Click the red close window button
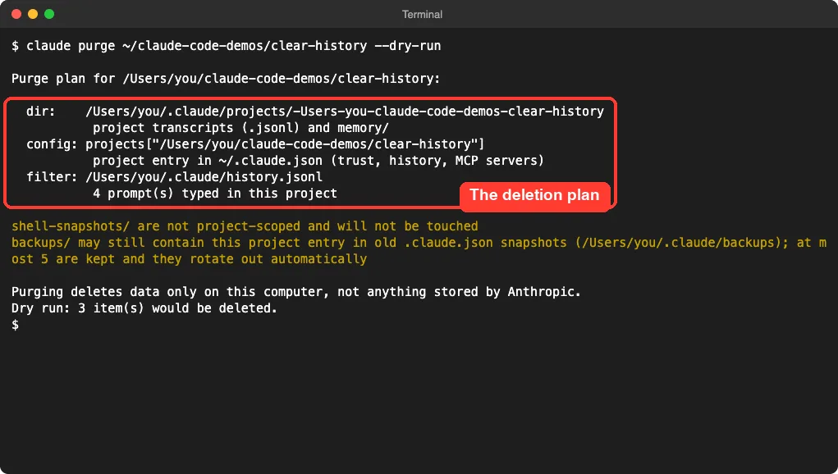 pos(16,14)
